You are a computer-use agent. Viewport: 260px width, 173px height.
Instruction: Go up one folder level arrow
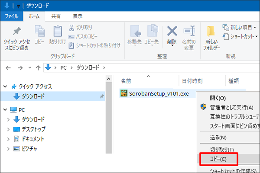pos(38,67)
